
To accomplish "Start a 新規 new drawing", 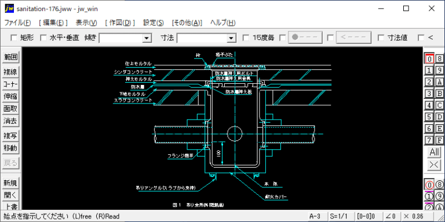I will pyautogui.click(x=10, y=183).
